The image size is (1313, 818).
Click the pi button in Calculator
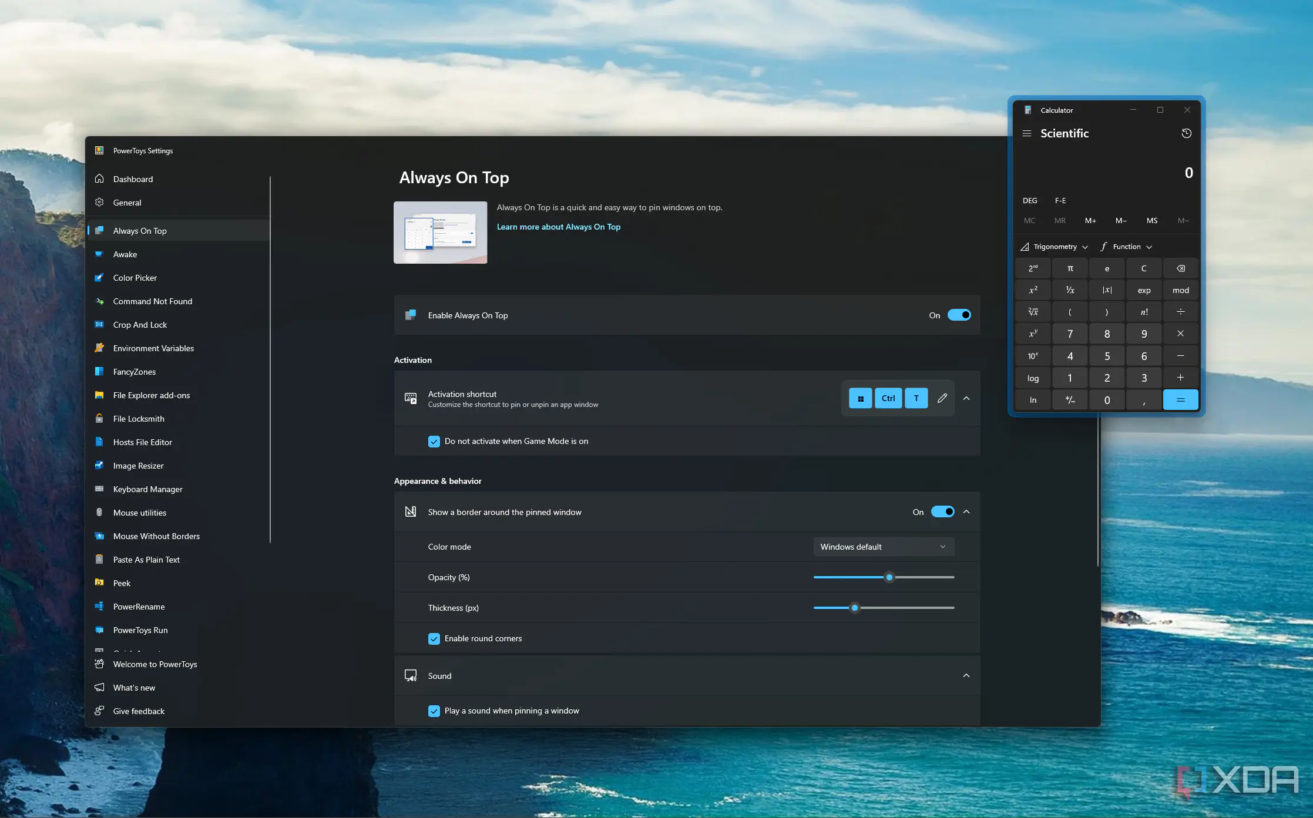click(x=1070, y=268)
